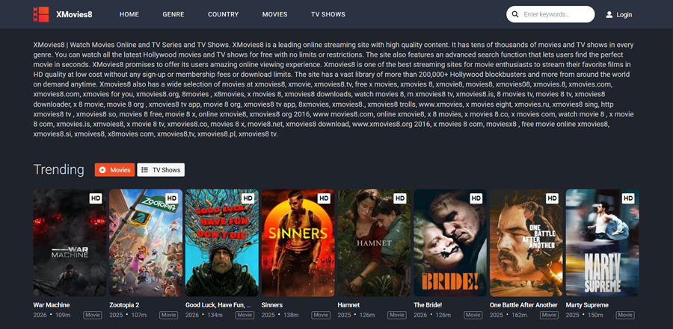The image size is (673, 329).
Task: Click '2025 • 150m' under Marty Supreme
Action: (585, 316)
